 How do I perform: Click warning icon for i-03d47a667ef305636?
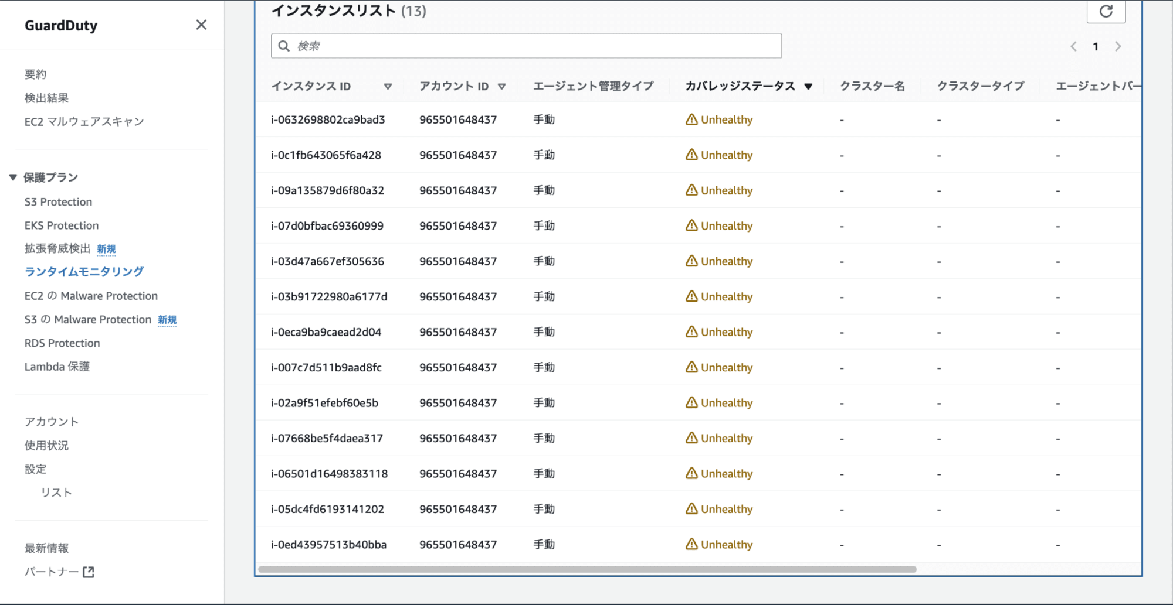point(691,261)
